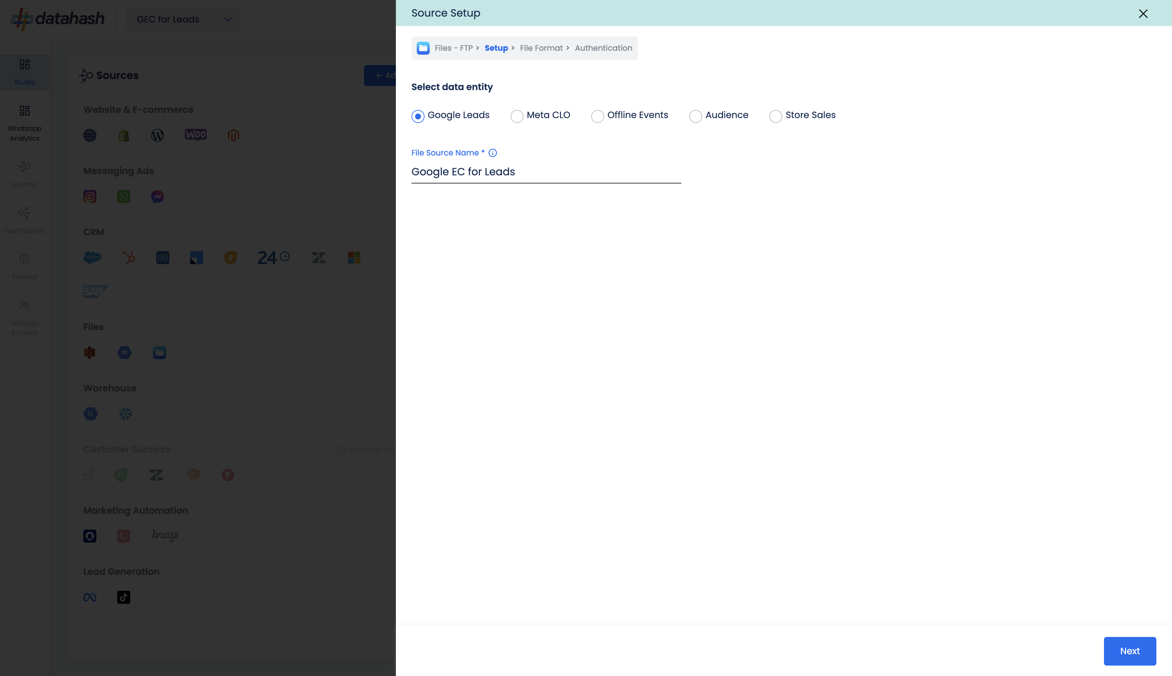Select the HubSpot CRM icon

129,257
